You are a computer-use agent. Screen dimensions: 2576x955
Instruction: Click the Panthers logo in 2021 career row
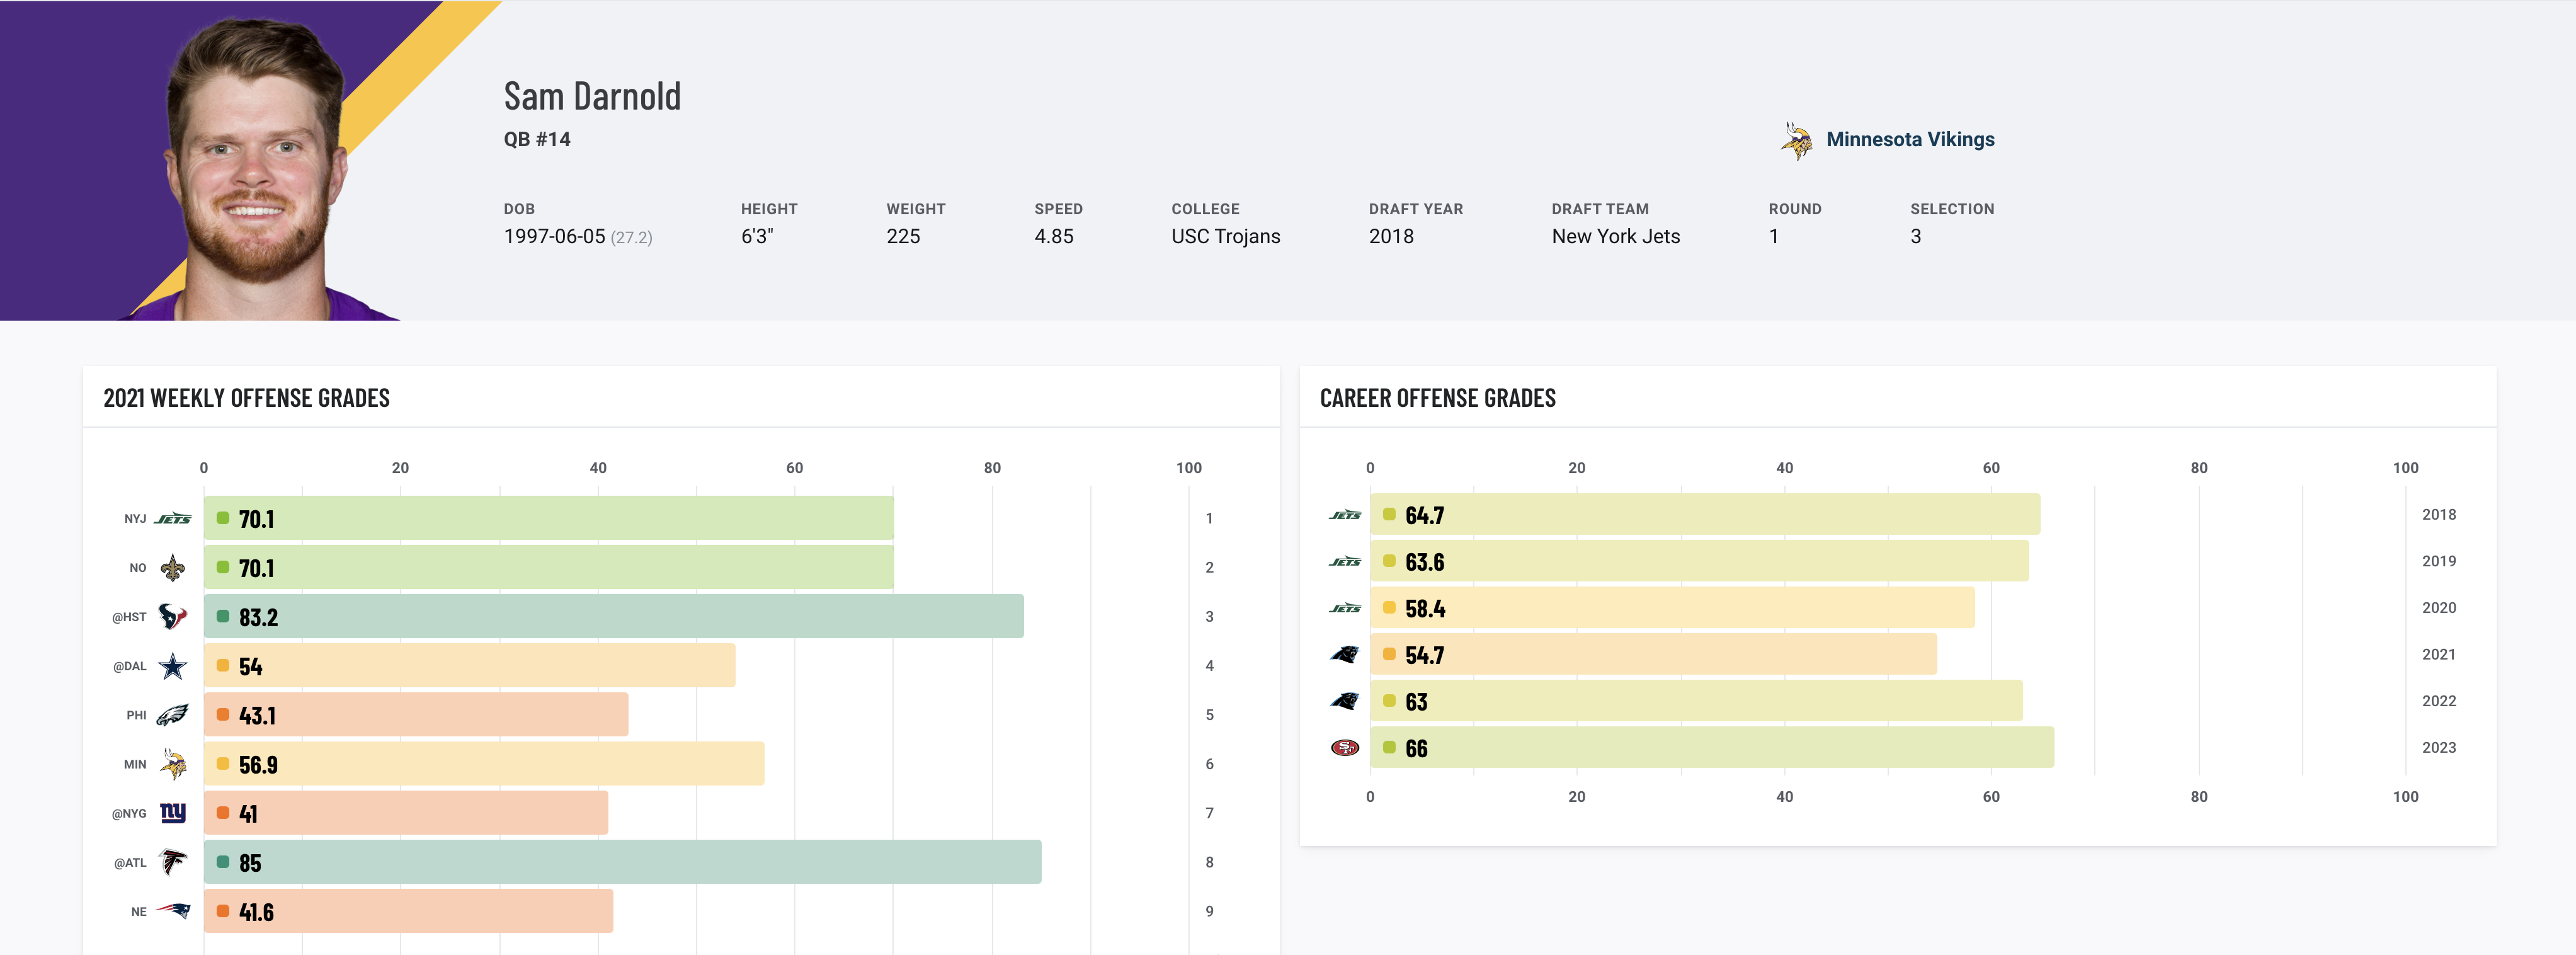pyautogui.click(x=1344, y=655)
